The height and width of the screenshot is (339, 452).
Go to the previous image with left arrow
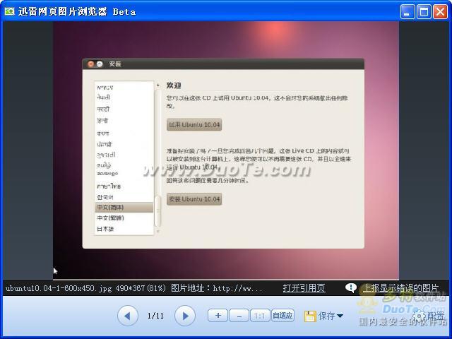pos(127,316)
